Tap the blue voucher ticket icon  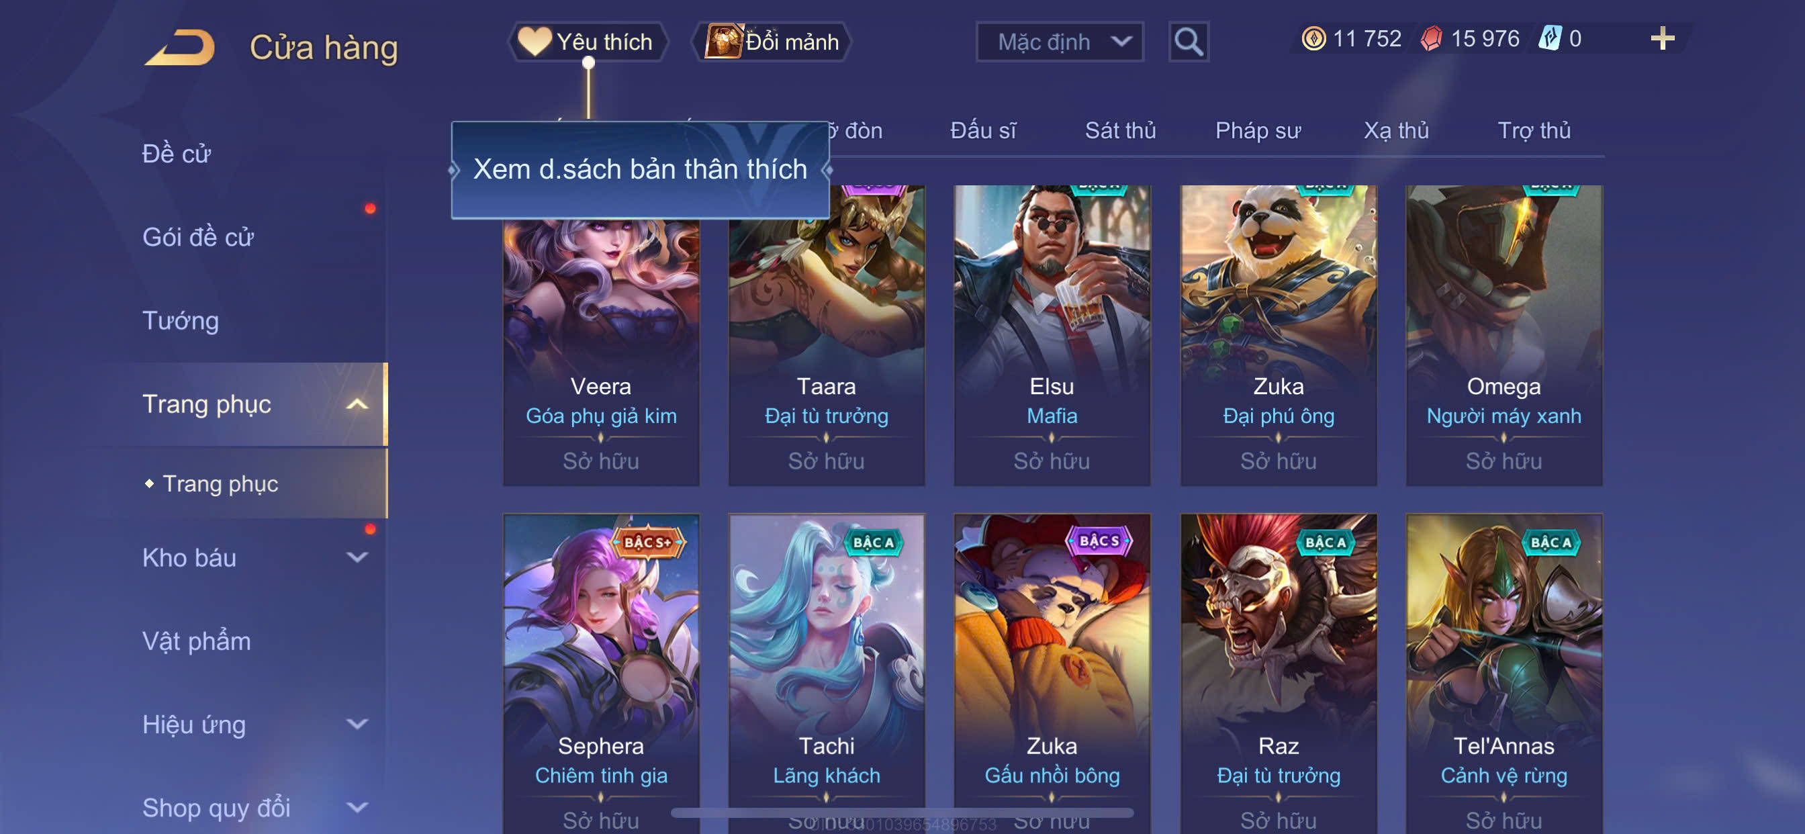[x=1550, y=38]
